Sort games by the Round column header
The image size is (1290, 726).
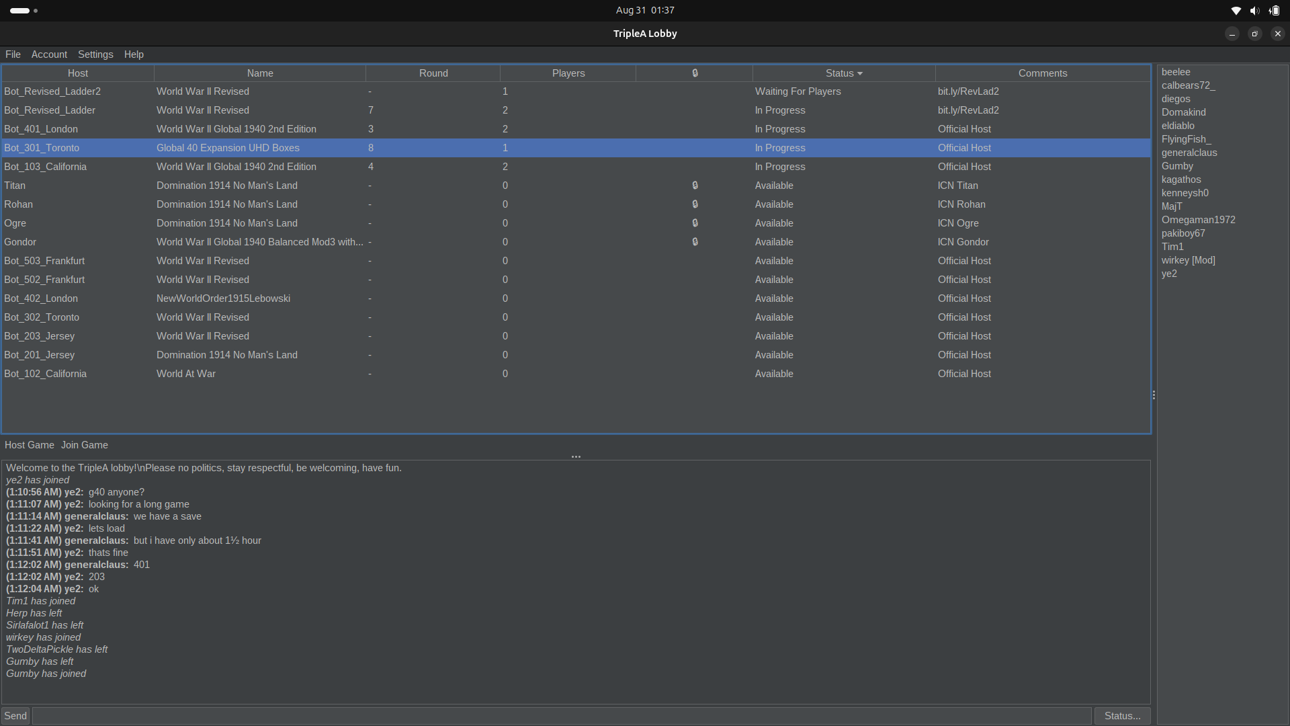433,73
